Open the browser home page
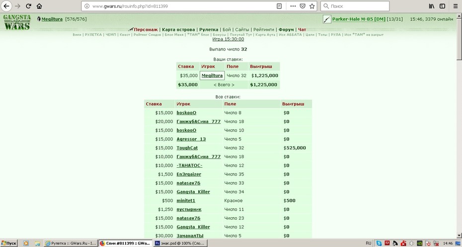The width and height of the screenshot is (462, 247). 39,6
